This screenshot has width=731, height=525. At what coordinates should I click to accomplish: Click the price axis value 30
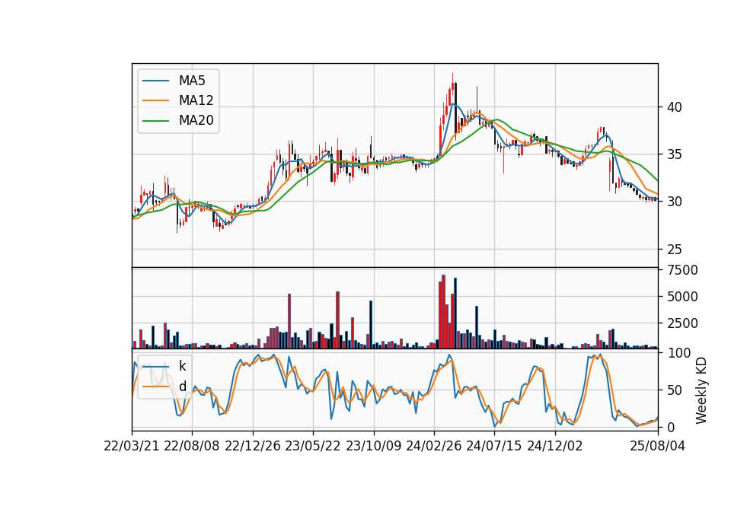[x=675, y=202]
